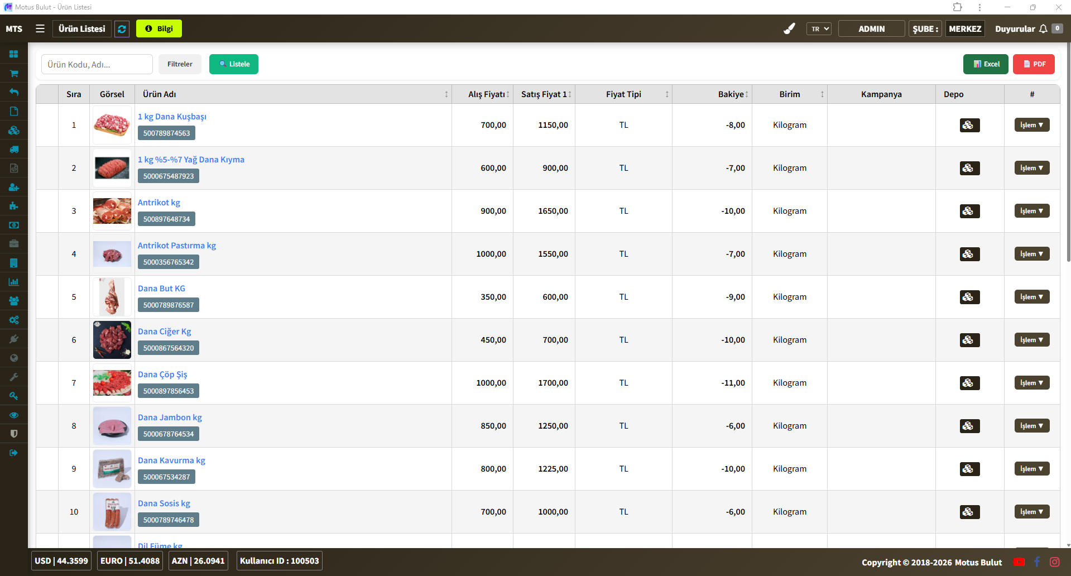Screen dimensions: 1071x576
Task: Open the bar chart reports sidebar icon
Action: pos(14,282)
